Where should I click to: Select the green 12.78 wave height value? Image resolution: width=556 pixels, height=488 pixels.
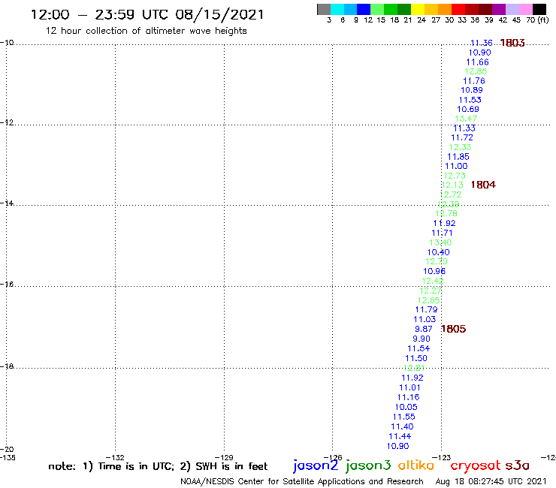point(446,213)
